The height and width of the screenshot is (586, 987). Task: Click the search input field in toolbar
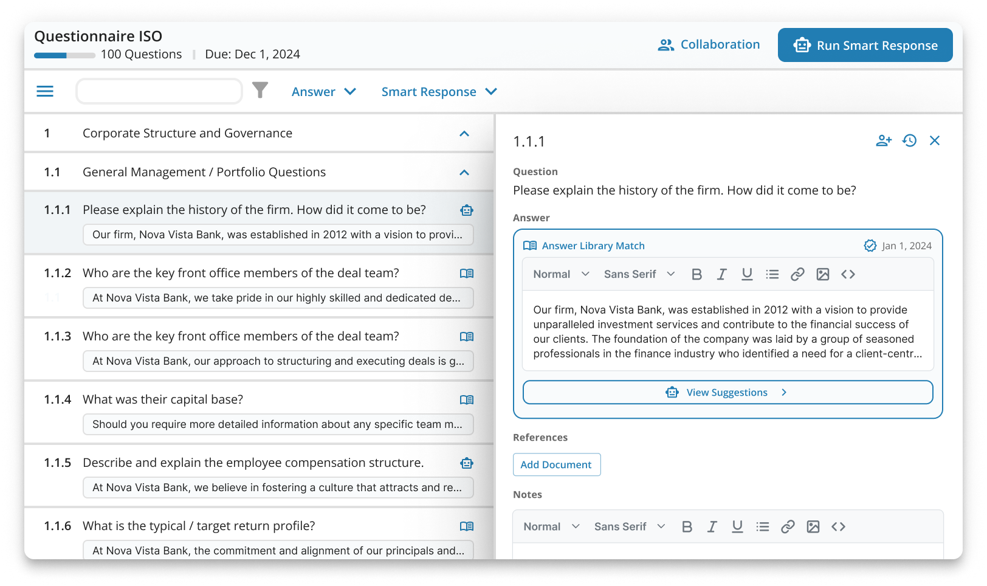159,91
